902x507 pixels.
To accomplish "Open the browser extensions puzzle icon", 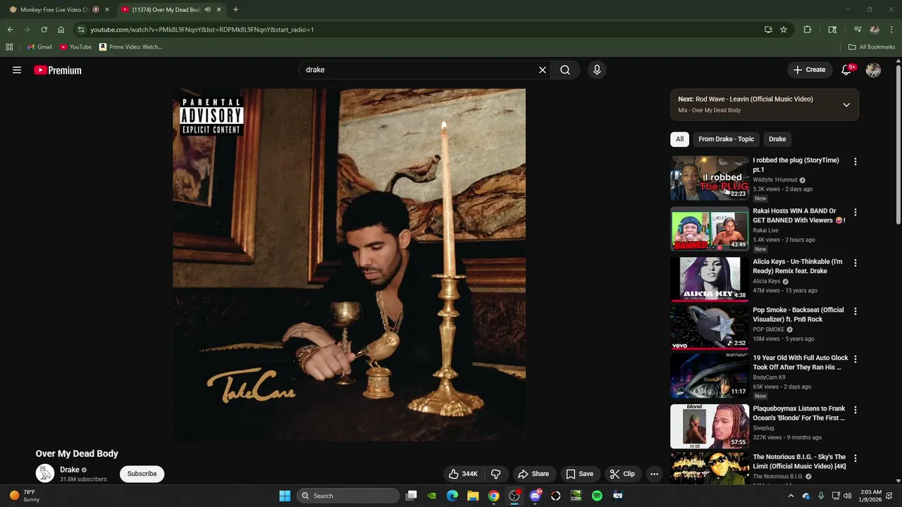I will coord(808,30).
